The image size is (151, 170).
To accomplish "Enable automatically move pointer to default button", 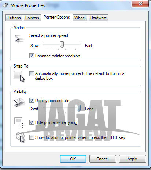I will pyautogui.click(x=32, y=74).
